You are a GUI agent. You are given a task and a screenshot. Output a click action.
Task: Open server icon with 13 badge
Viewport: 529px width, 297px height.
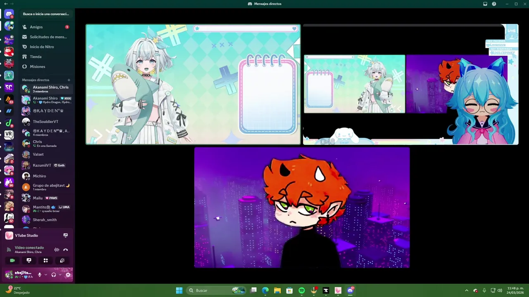tap(9, 99)
